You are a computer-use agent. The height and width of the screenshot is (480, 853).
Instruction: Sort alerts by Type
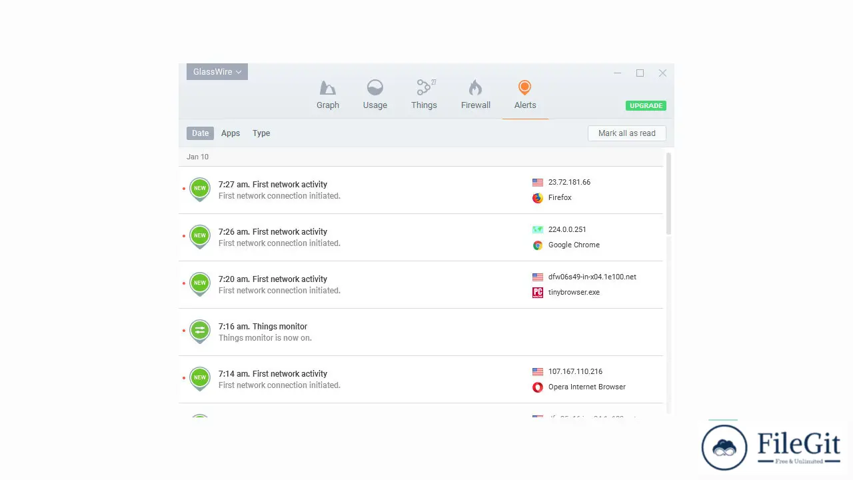(x=261, y=133)
